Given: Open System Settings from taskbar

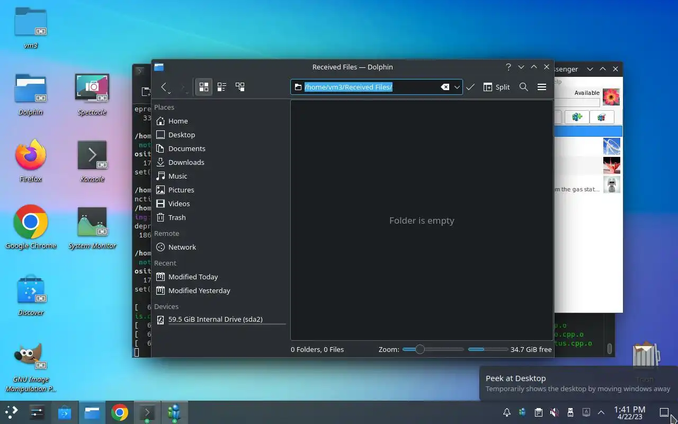Looking at the screenshot, I should click(37, 412).
